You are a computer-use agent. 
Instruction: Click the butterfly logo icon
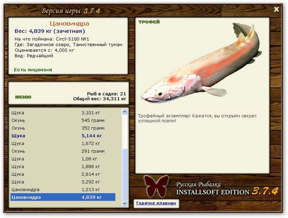point(157,186)
